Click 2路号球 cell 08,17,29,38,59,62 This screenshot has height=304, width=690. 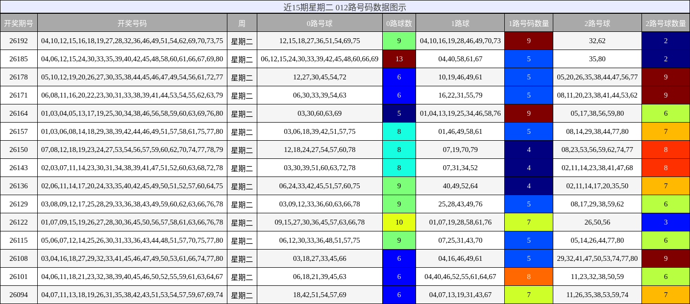click(x=597, y=204)
